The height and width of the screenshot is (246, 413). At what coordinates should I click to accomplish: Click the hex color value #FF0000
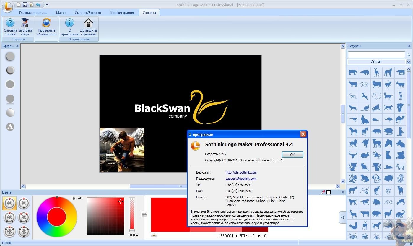coord(225,236)
